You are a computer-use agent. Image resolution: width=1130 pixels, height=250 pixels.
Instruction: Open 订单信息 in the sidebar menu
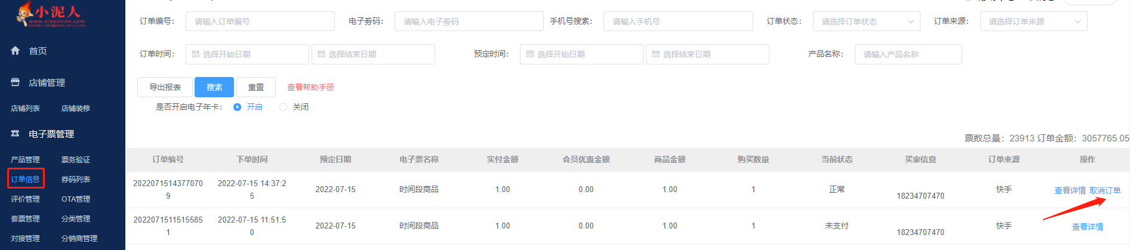[x=26, y=179]
